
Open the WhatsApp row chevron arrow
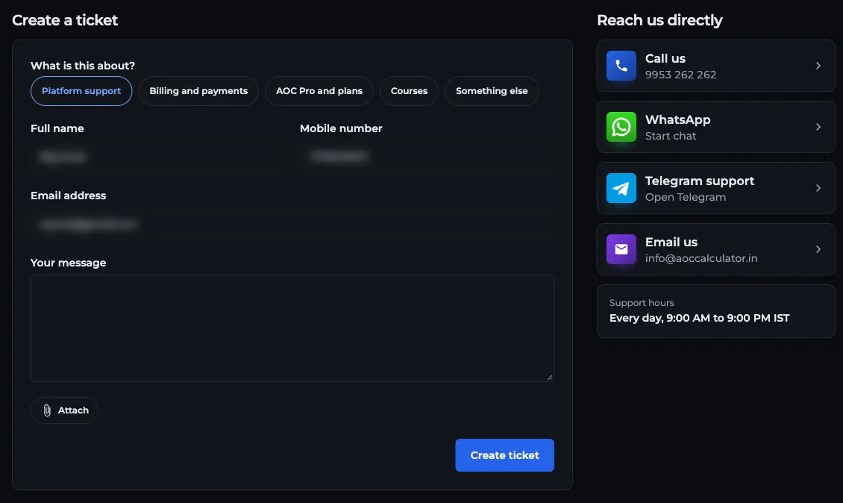pyautogui.click(x=818, y=127)
